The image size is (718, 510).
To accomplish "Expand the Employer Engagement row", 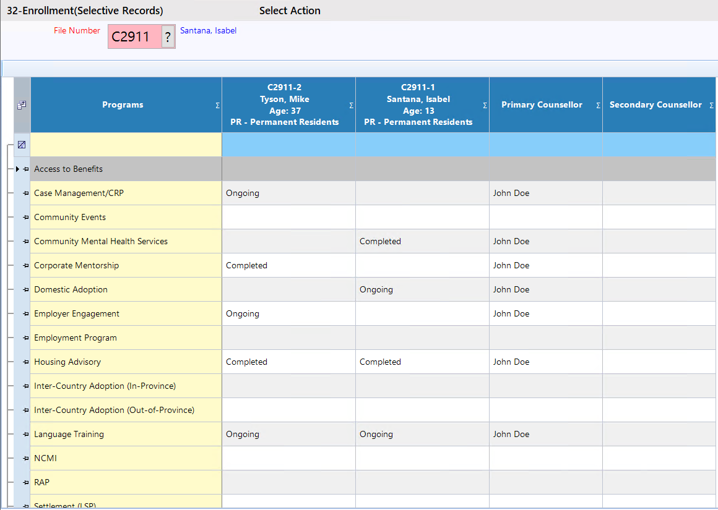I will [x=25, y=314].
